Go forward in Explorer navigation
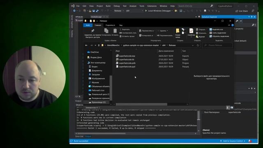The width and height of the screenshot is (263, 148). [91, 45]
